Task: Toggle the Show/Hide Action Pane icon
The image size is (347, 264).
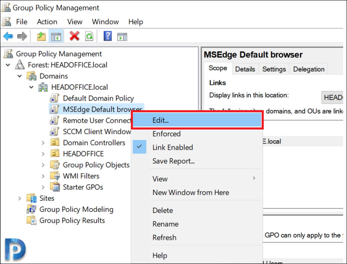Action: tap(122, 37)
